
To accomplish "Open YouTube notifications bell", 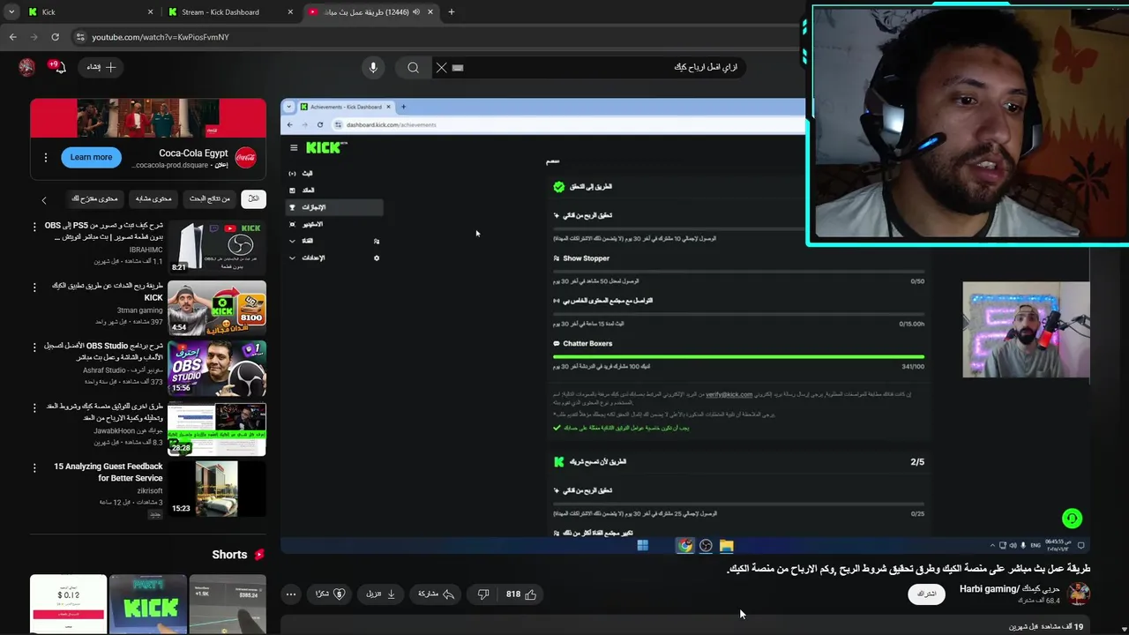I will tap(58, 67).
